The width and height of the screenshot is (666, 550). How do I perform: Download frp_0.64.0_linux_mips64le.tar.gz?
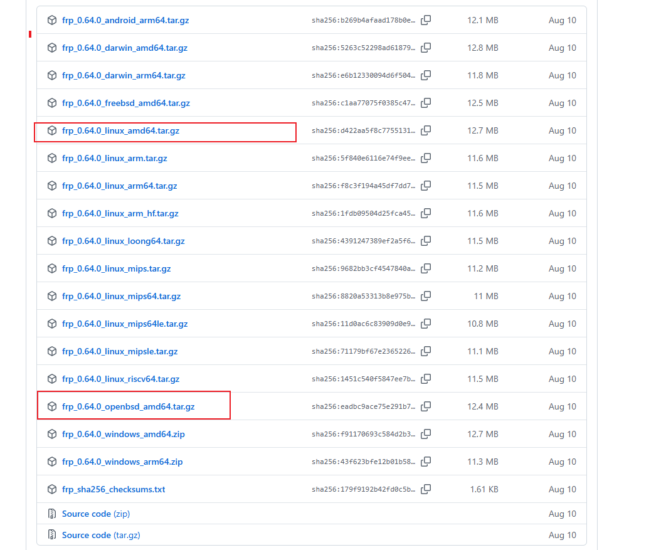125,324
